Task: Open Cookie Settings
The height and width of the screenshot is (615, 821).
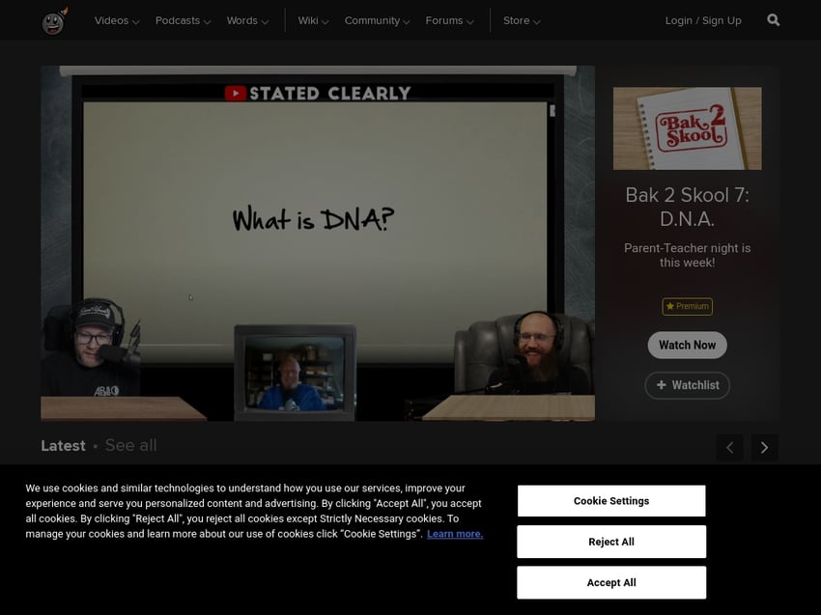Action: pyautogui.click(x=611, y=501)
